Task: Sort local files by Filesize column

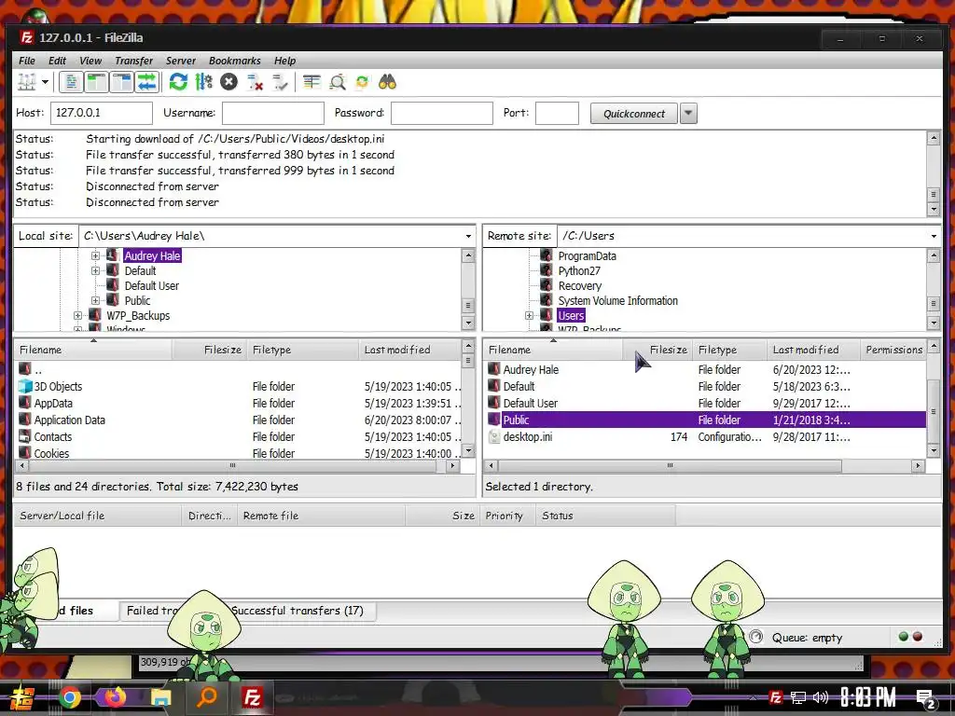Action: [x=210, y=351]
